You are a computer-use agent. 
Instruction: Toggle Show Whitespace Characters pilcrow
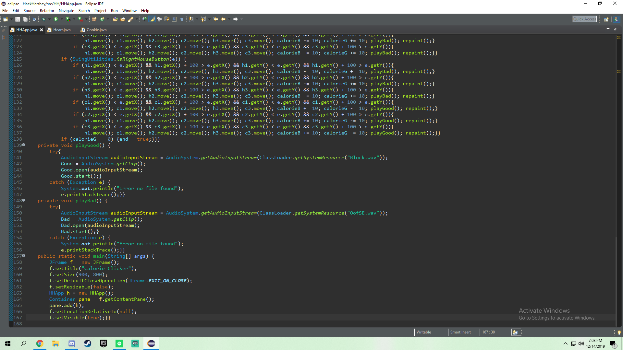coord(182,19)
